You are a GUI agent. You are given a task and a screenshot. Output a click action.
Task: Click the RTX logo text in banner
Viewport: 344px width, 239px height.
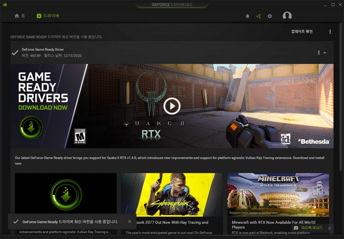151,134
